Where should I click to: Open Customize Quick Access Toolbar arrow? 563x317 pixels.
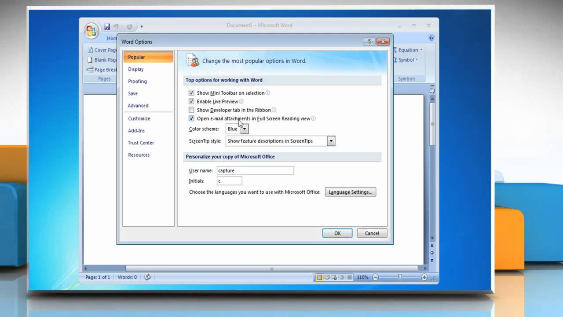141,26
